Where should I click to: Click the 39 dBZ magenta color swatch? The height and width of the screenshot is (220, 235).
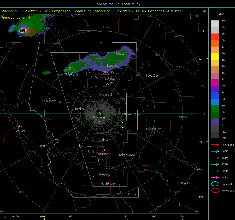pyautogui.click(x=215, y=83)
